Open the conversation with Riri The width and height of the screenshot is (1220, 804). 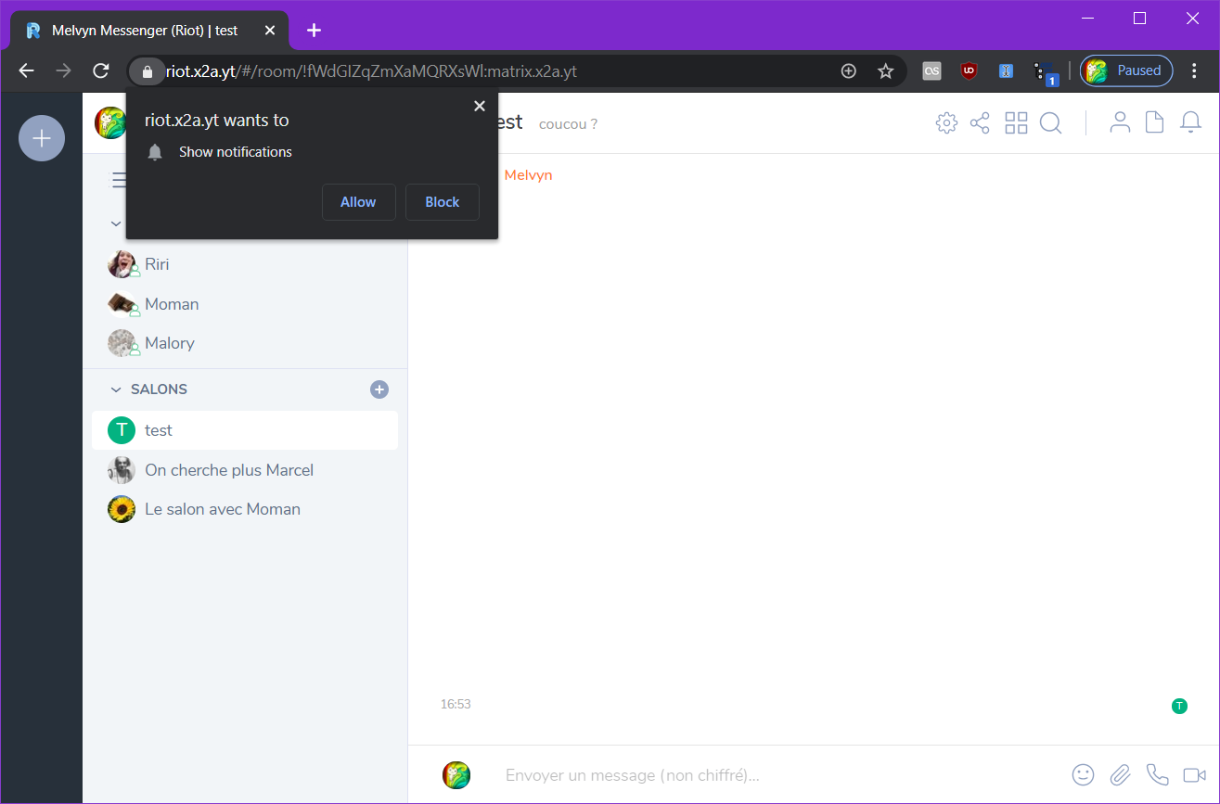click(157, 264)
